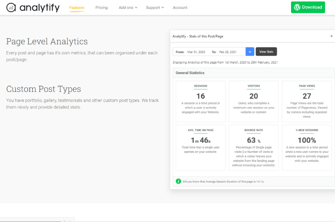Click the % NEW SESSIONS card label
The image size is (335, 222).
point(307,130)
